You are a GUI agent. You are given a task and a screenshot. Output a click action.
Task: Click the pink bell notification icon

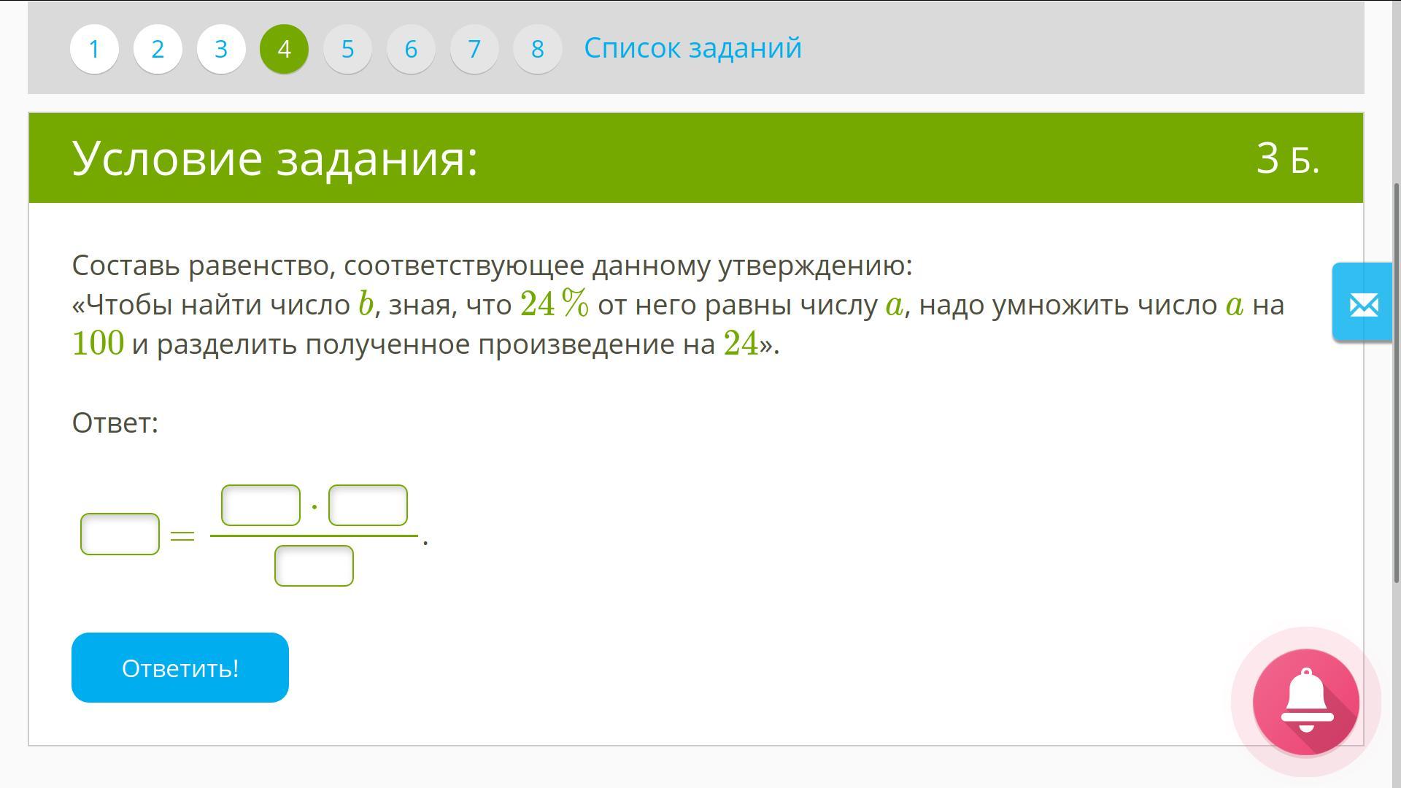[1305, 701]
